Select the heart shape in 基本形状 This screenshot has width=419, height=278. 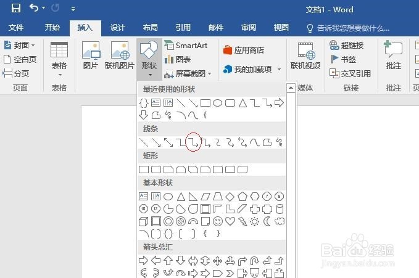pyautogui.click(x=230, y=221)
